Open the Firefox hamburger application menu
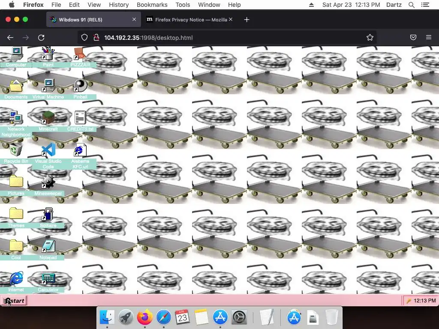This screenshot has height=329, width=439. [x=429, y=37]
